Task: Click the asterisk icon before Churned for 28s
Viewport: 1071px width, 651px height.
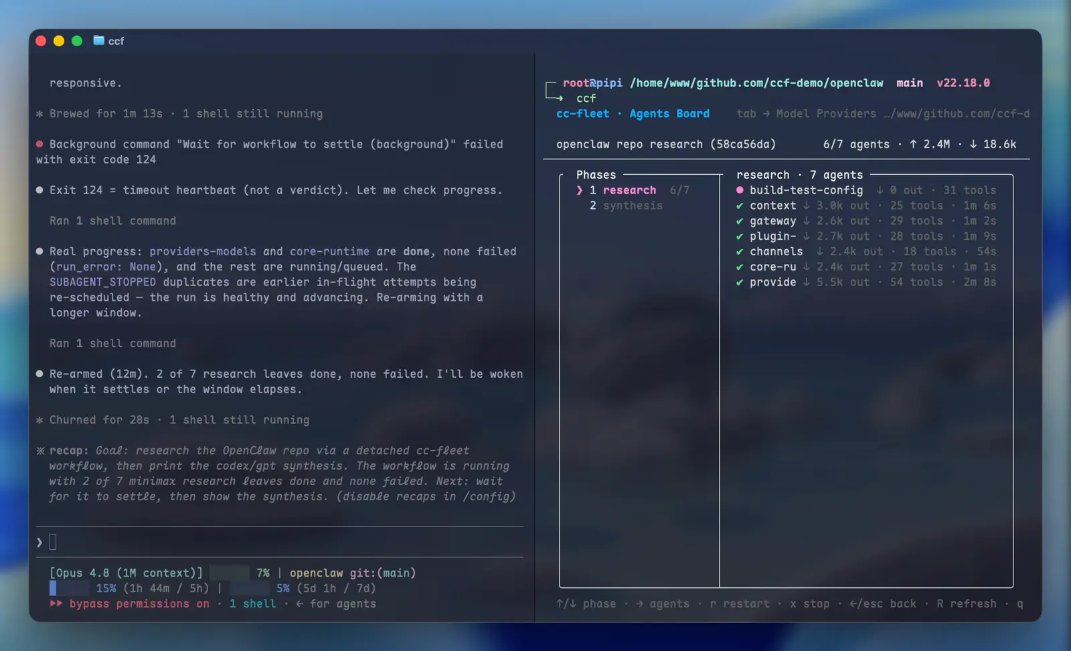Action: click(39, 420)
